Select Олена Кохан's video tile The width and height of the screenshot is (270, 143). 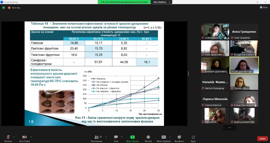[215, 31]
